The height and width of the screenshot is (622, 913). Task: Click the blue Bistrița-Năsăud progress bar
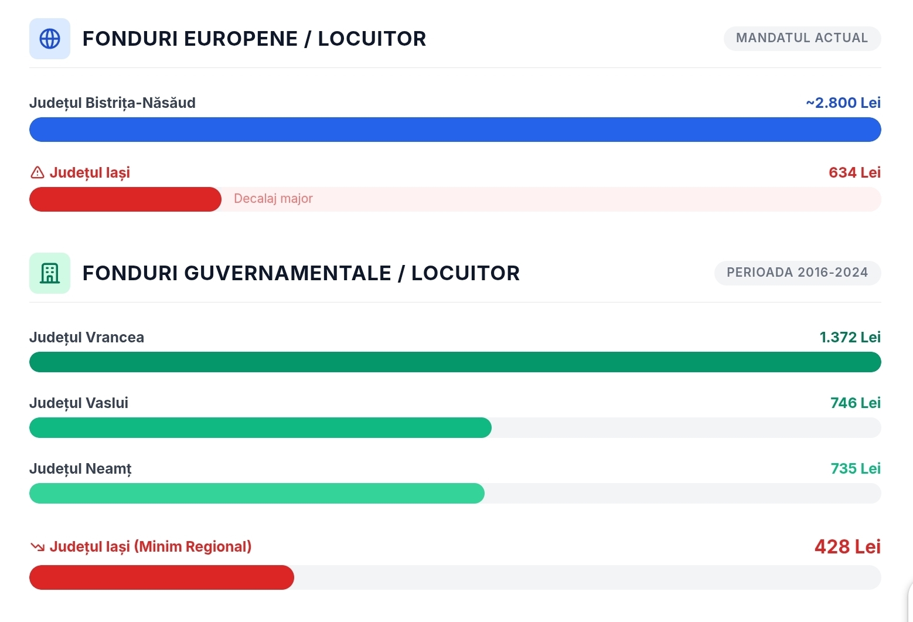pyautogui.click(x=455, y=130)
